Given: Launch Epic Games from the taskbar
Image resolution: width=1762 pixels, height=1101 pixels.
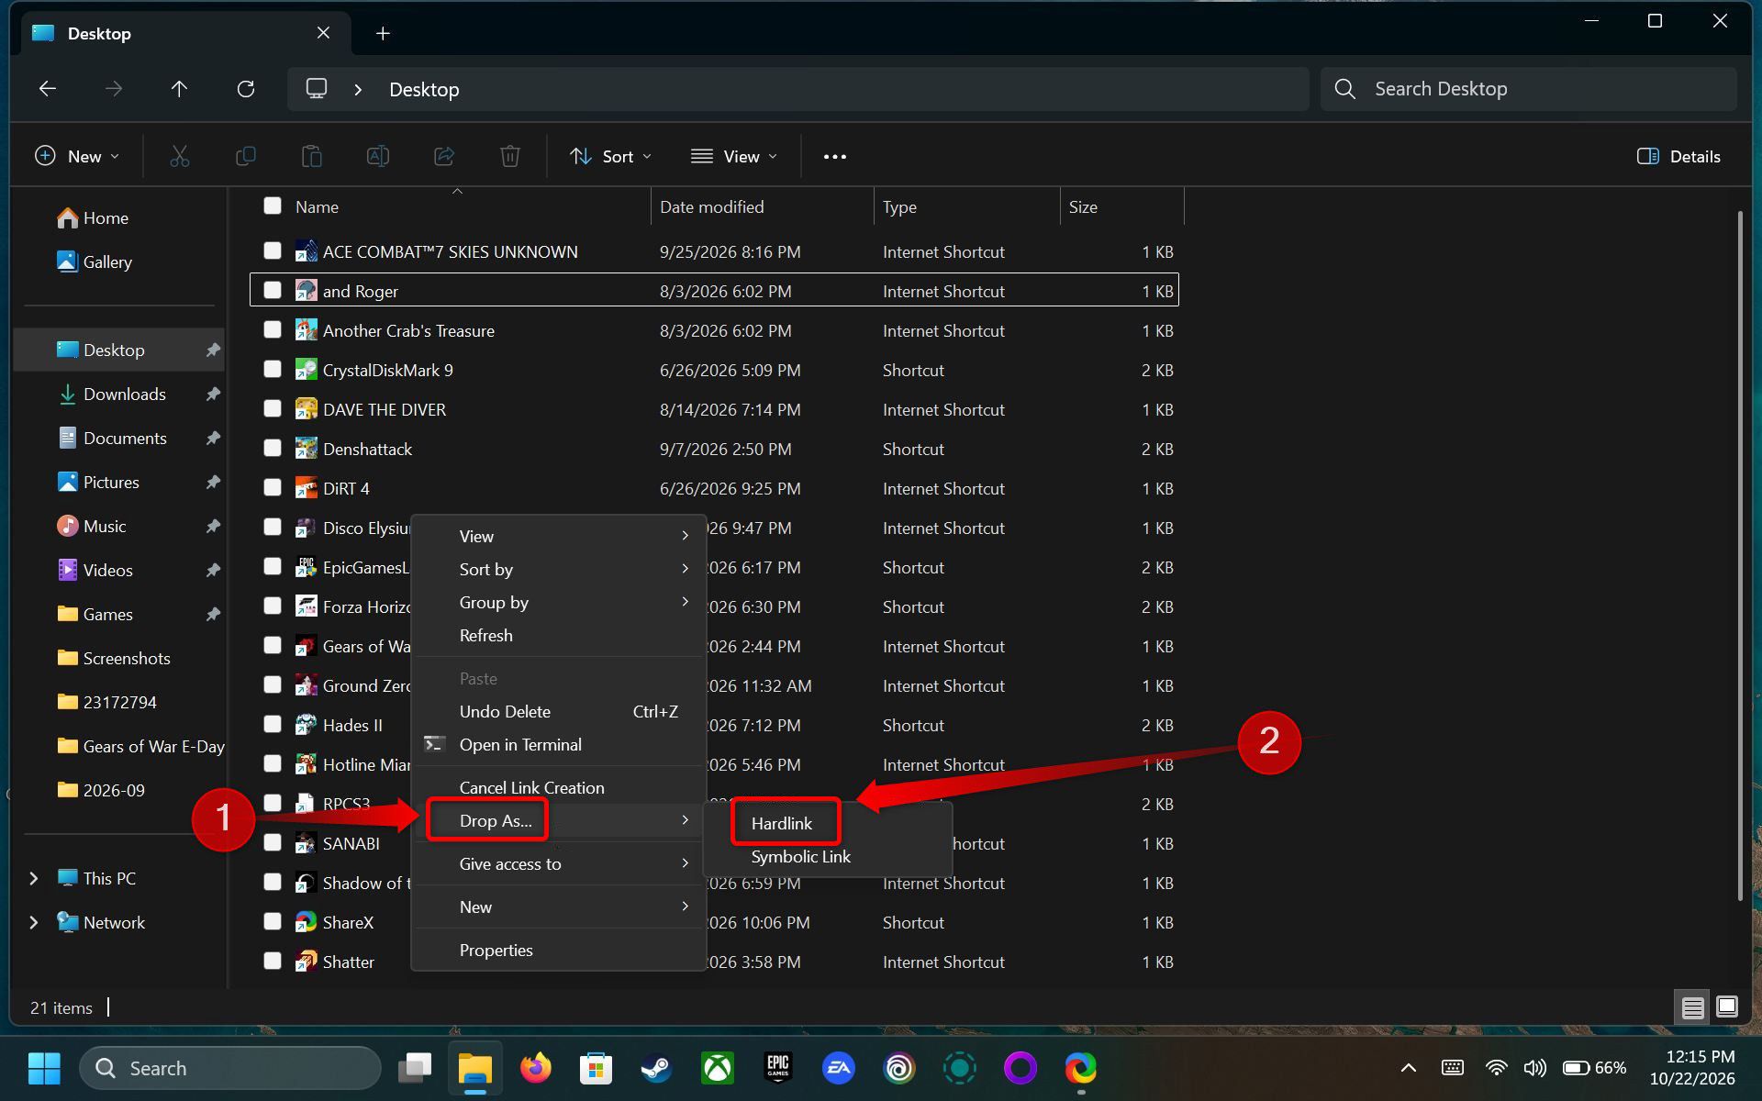Looking at the screenshot, I should (x=778, y=1068).
